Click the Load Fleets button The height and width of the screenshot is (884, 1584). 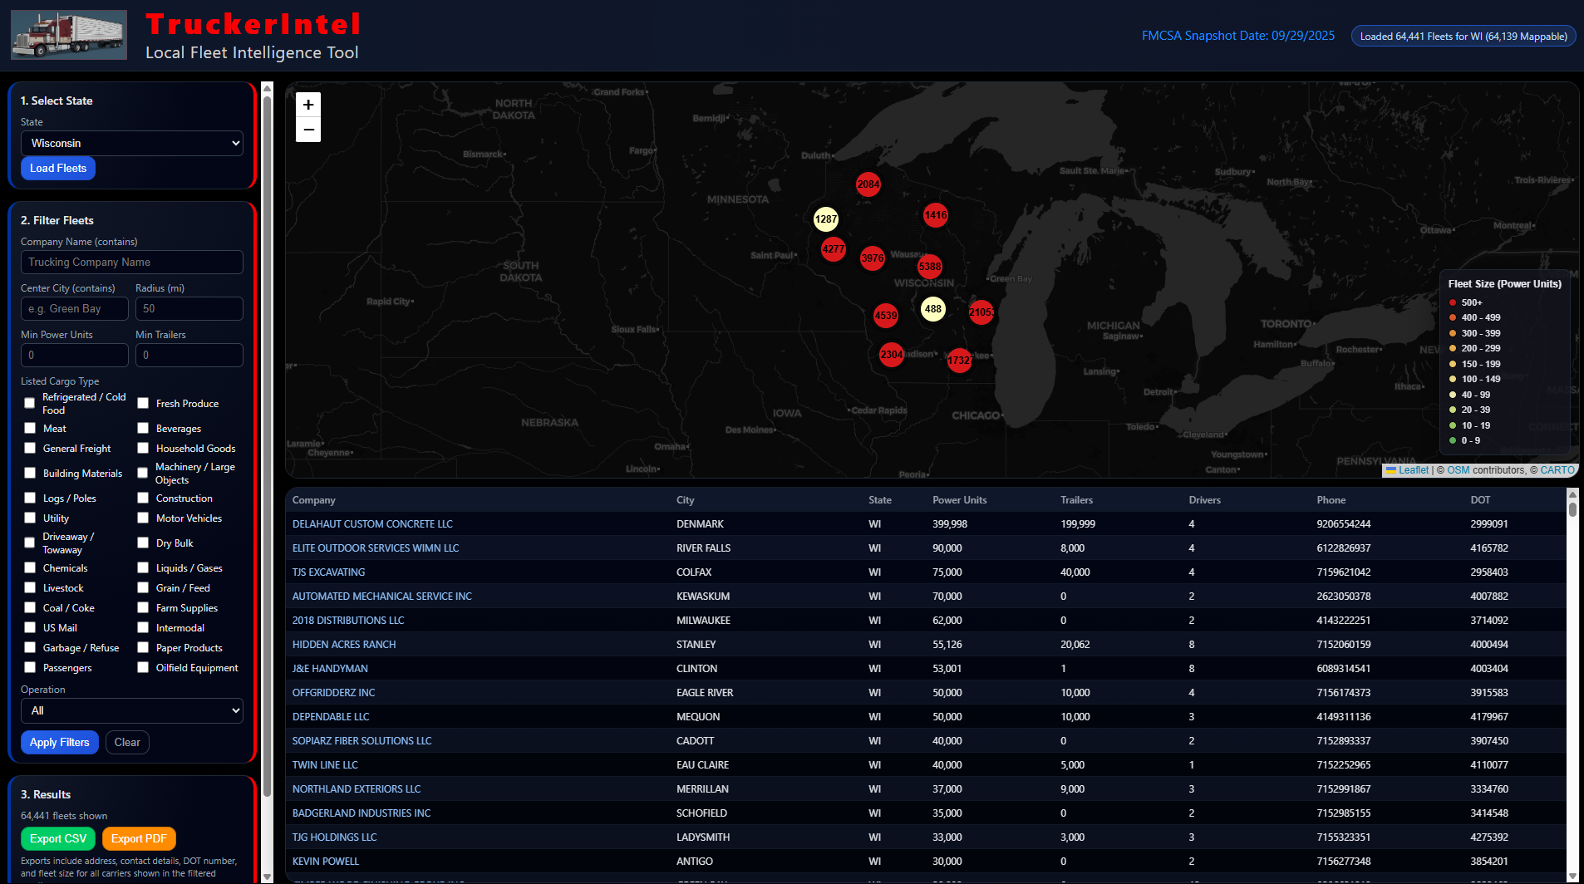point(57,168)
